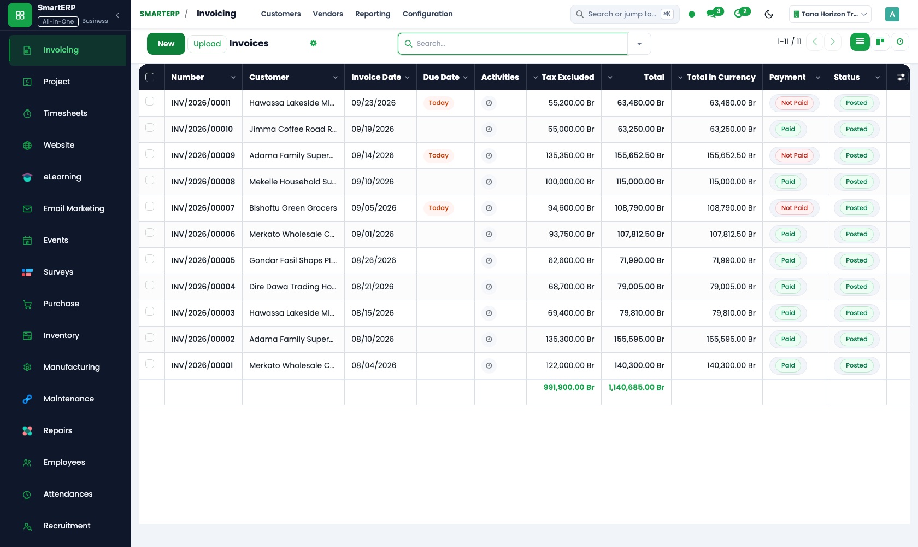Viewport: 918px width, 547px height.
Task: Open Vendors menu
Action: [328, 14]
